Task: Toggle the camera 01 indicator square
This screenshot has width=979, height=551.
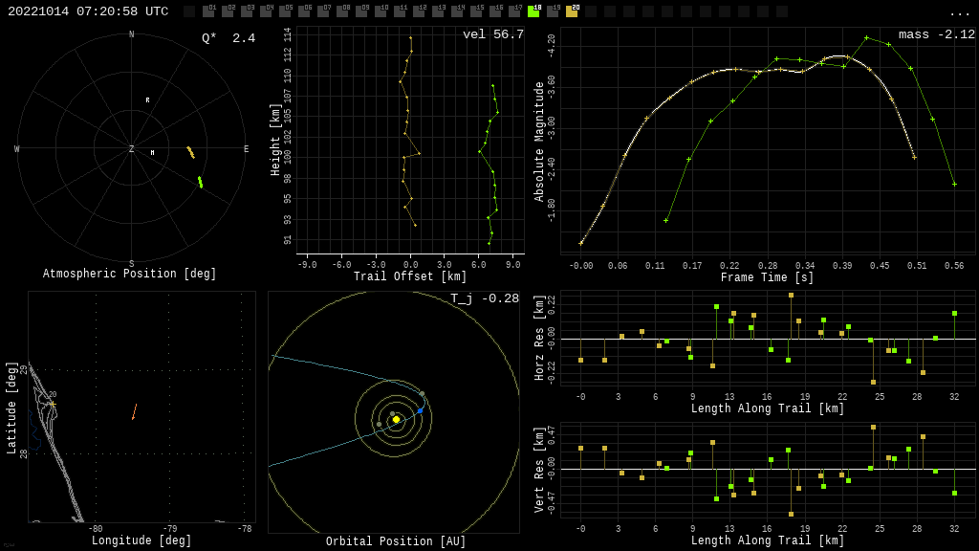Action: (208, 11)
